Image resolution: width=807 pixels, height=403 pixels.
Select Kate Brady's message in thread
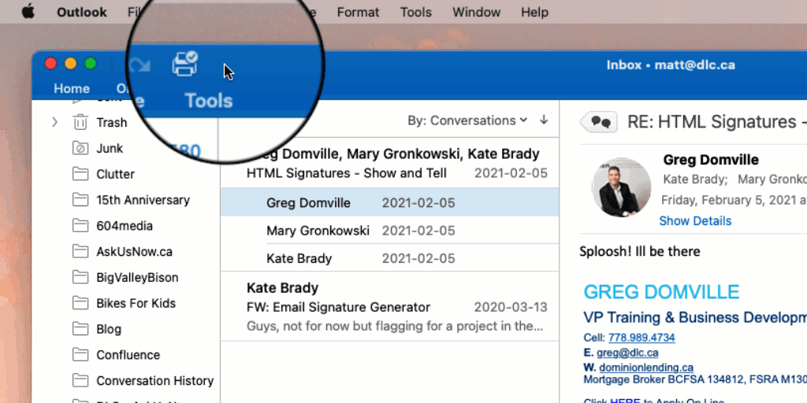(389, 258)
